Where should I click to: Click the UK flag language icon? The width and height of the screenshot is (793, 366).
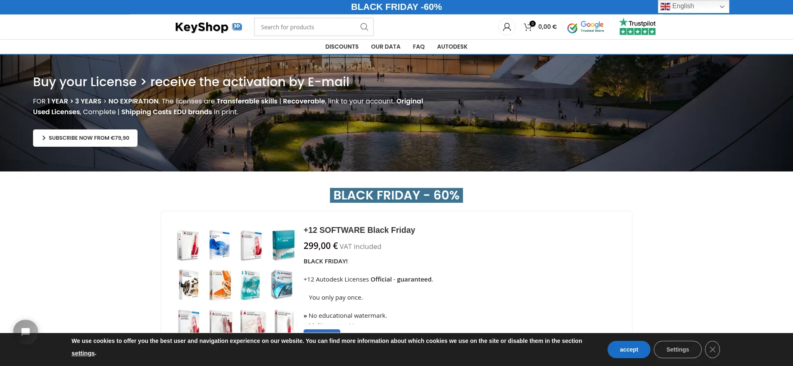click(665, 7)
